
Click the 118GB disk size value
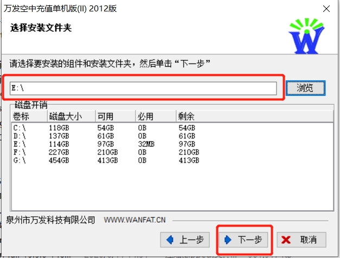tap(59, 128)
